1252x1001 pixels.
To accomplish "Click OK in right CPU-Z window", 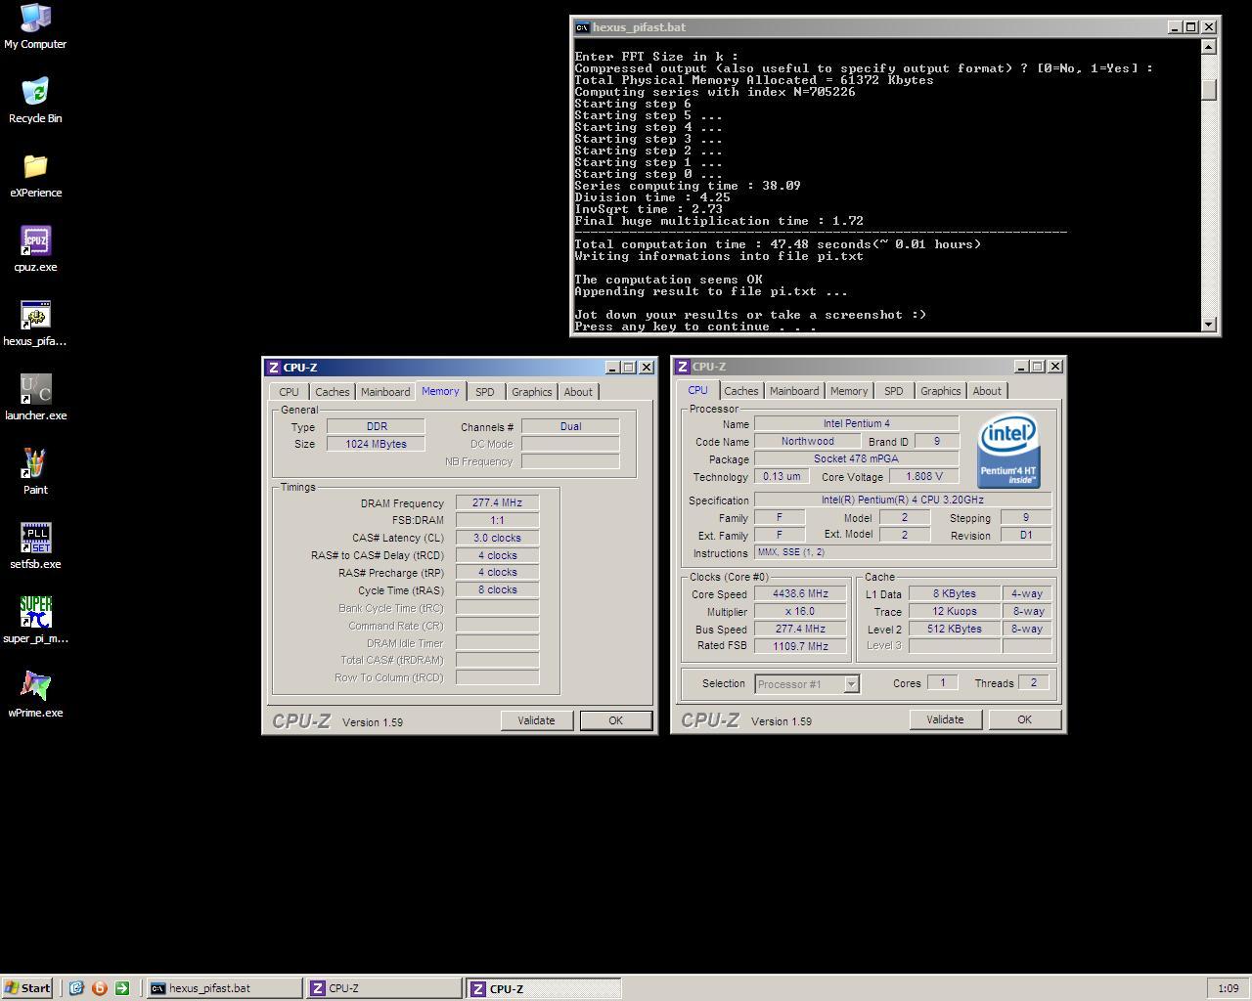I will 1024,719.
